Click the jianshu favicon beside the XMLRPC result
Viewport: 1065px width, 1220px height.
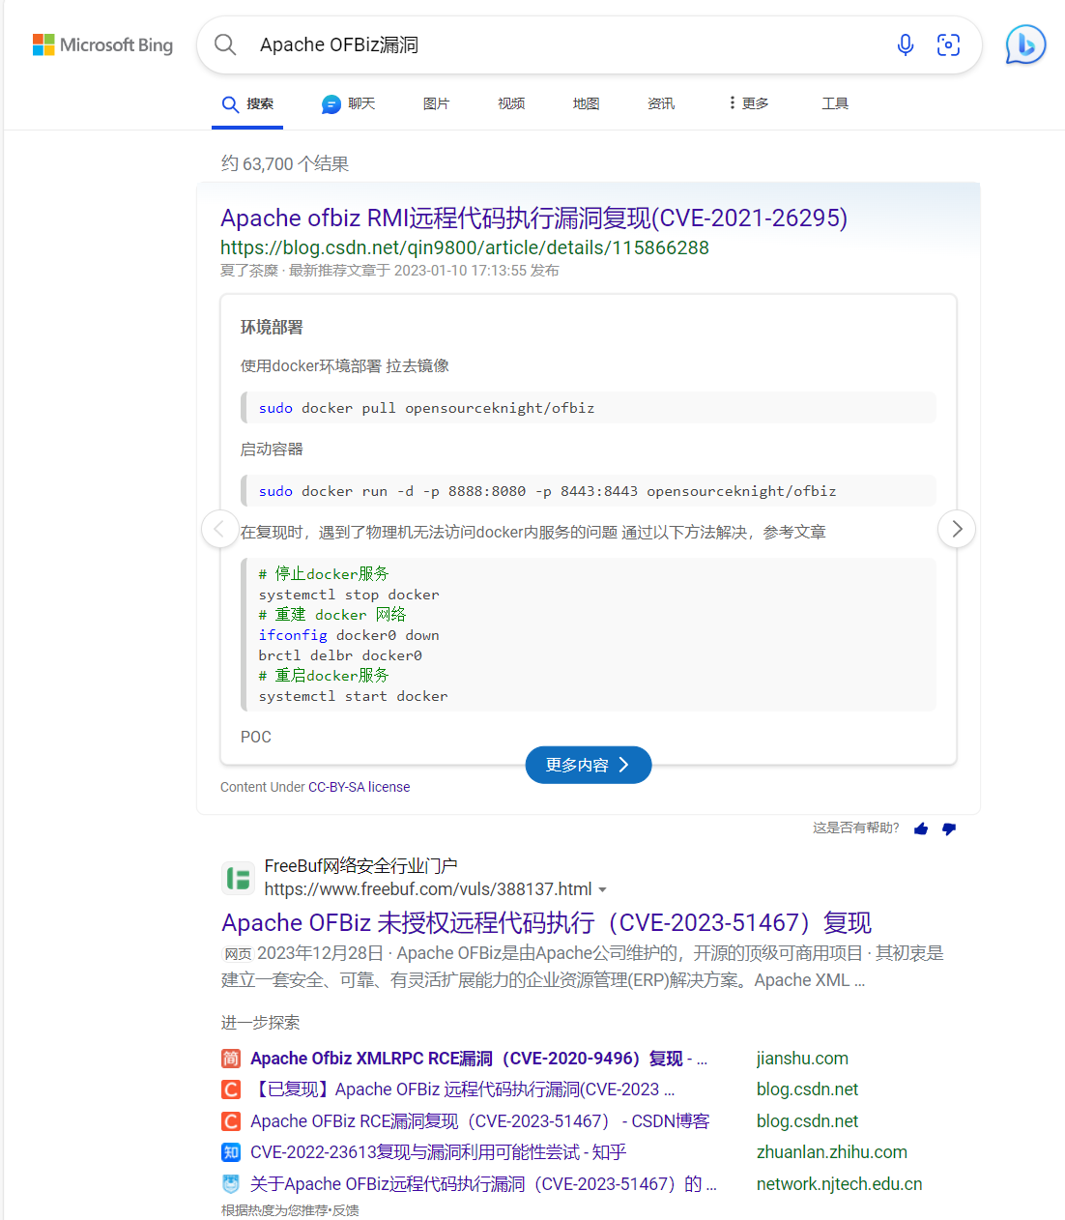(x=230, y=1059)
